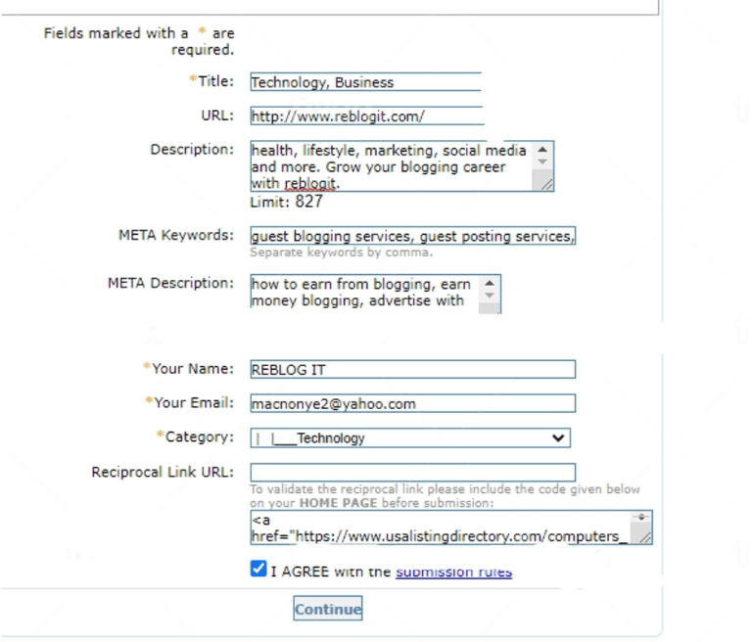Click the URL field containing reblogit.com
This screenshot has width=752, height=642.
pyautogui.click(x=365, y=116)
